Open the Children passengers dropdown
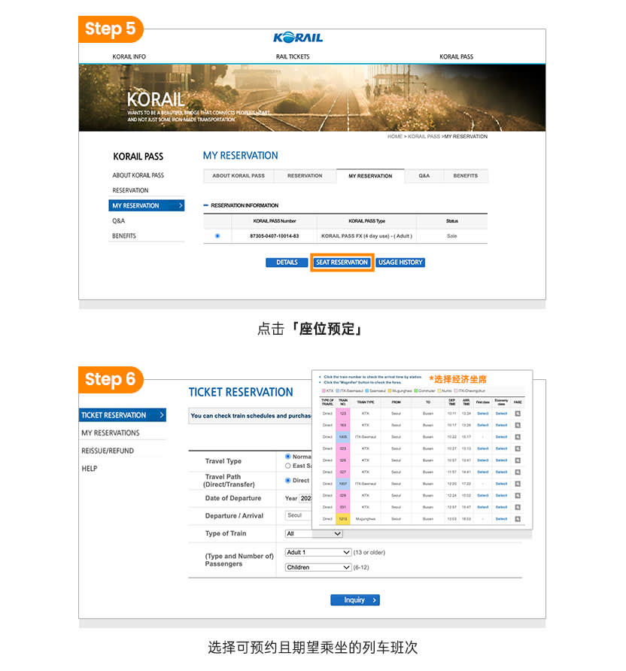The height and width of the screenshot is (671, 626). coord(318,567)
